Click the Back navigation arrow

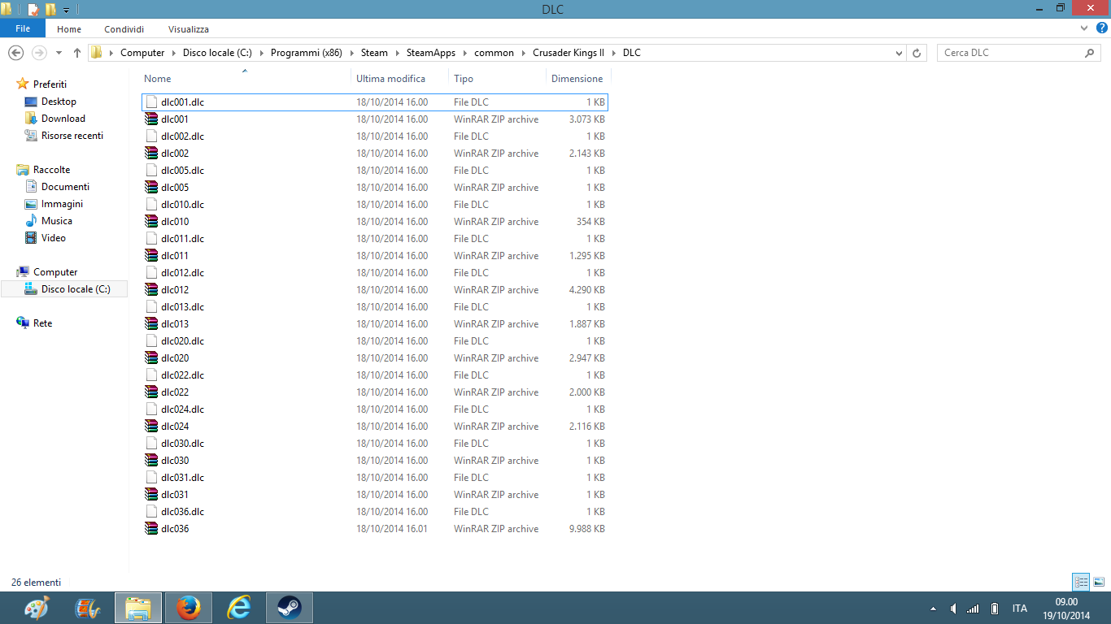15,53
